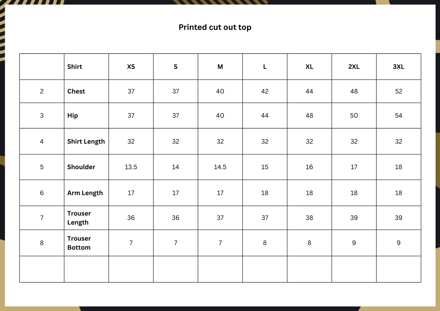The image size is (440, 311).
Task: Select the 3XL column header
Action: tap(399, 67)
